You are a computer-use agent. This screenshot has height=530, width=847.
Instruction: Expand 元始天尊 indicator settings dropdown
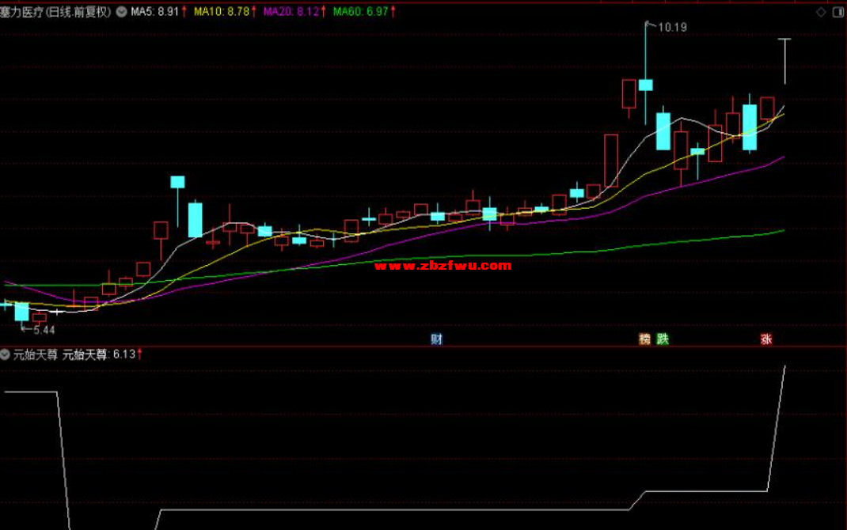pyautogui.click(x=5, y=354)
